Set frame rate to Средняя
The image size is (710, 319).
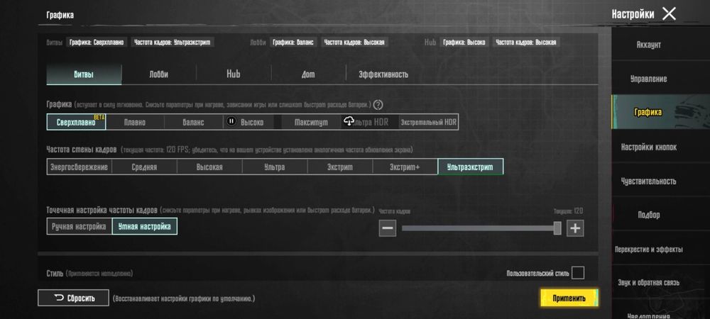click(x=144, y=167)
